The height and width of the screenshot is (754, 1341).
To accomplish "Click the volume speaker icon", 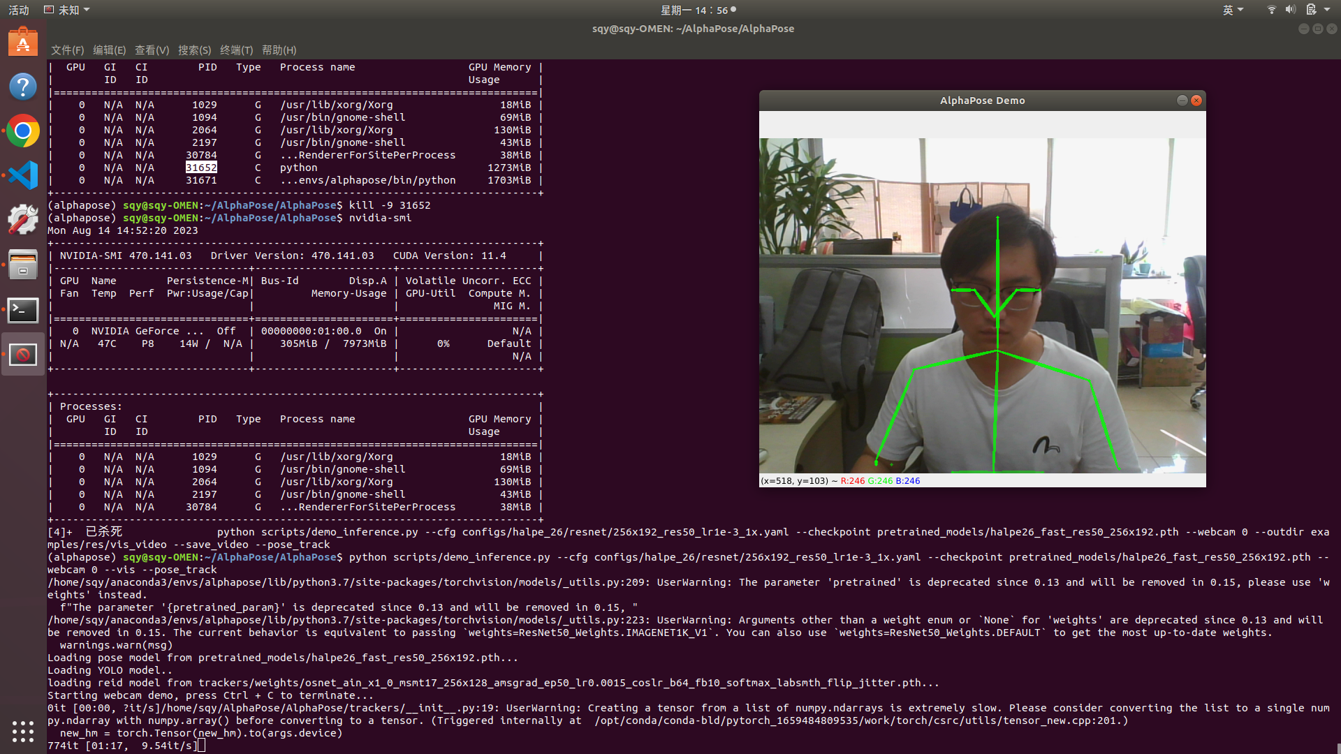I will tap(1290, 10).
